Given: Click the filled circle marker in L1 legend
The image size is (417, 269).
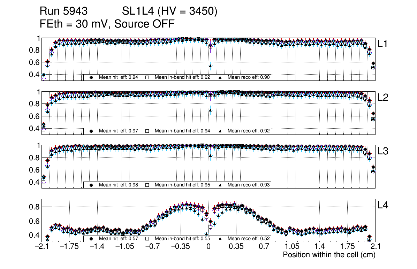Looking at the screenshot, I should point(91,77).
